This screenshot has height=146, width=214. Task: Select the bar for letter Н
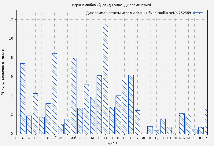point(99,105)
